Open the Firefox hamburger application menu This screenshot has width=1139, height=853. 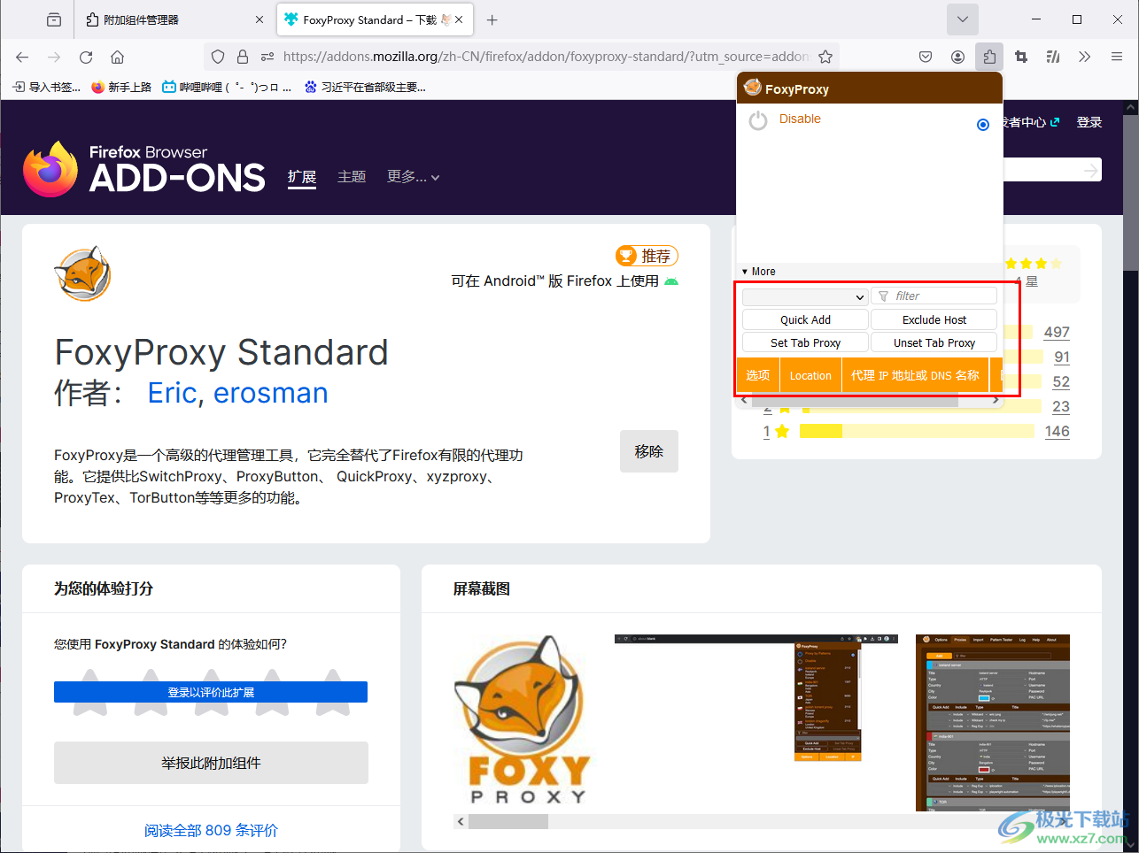click(1117, 57)
